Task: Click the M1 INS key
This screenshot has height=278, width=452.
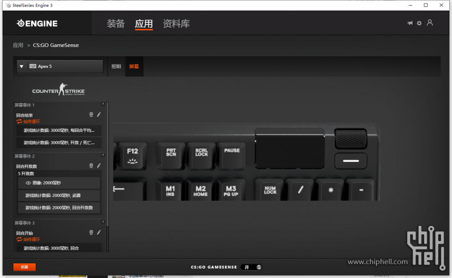Action: pyautogui.click(x=170, y=190)
